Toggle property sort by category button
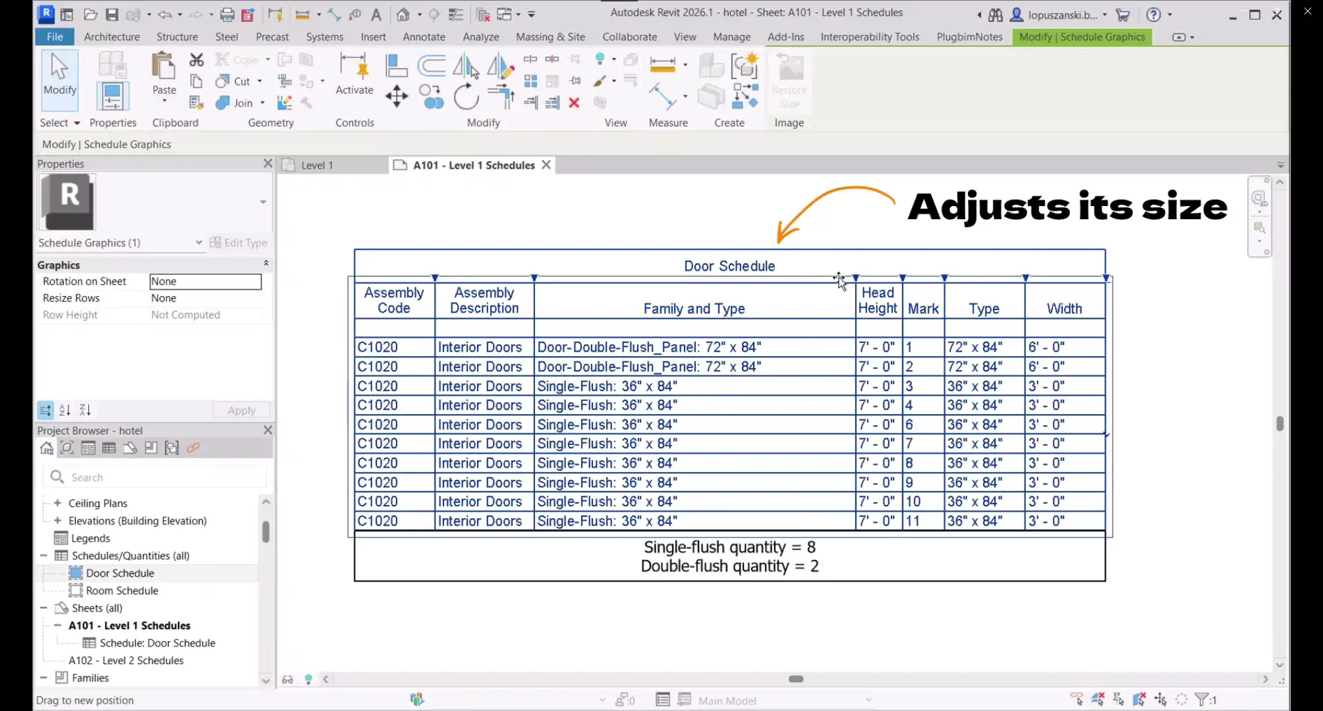The width and height of the screenshot is (1323, 711). pos(45,411)
